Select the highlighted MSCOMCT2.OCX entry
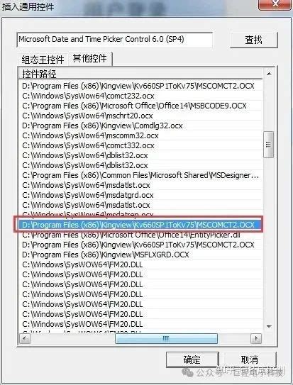The width and height of the screenshot is (293, 385). point(138,225)
